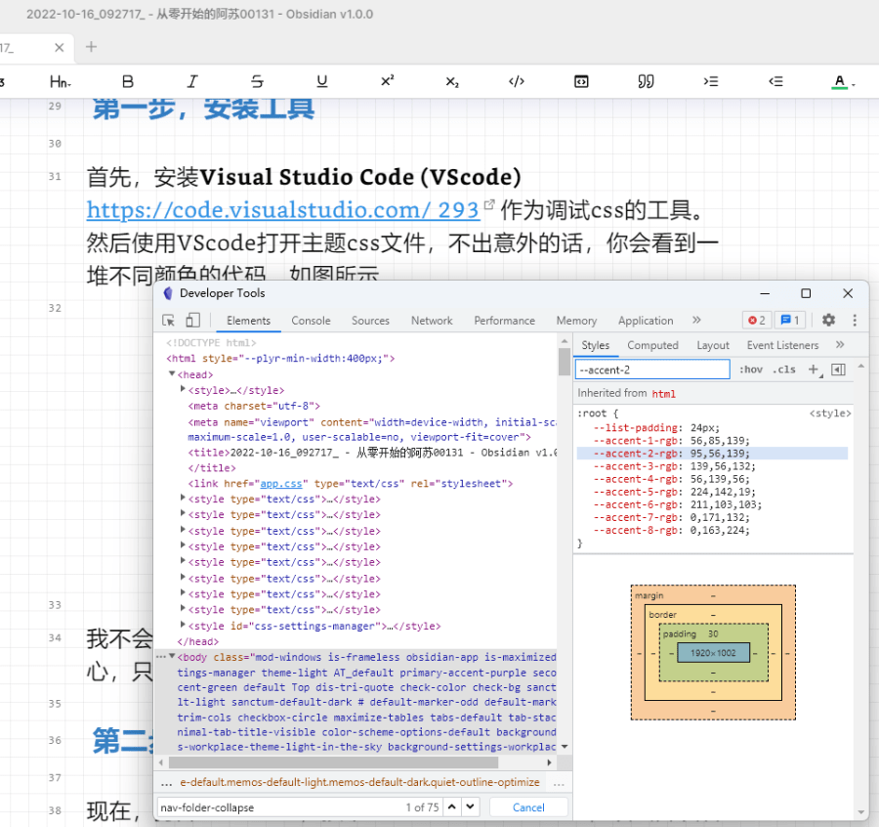Insert a code block

pyautogui.click(x=581, y=82)
